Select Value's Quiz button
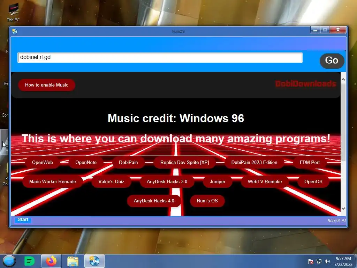Viewport: 357px width, 268px height. coord(111,181)
